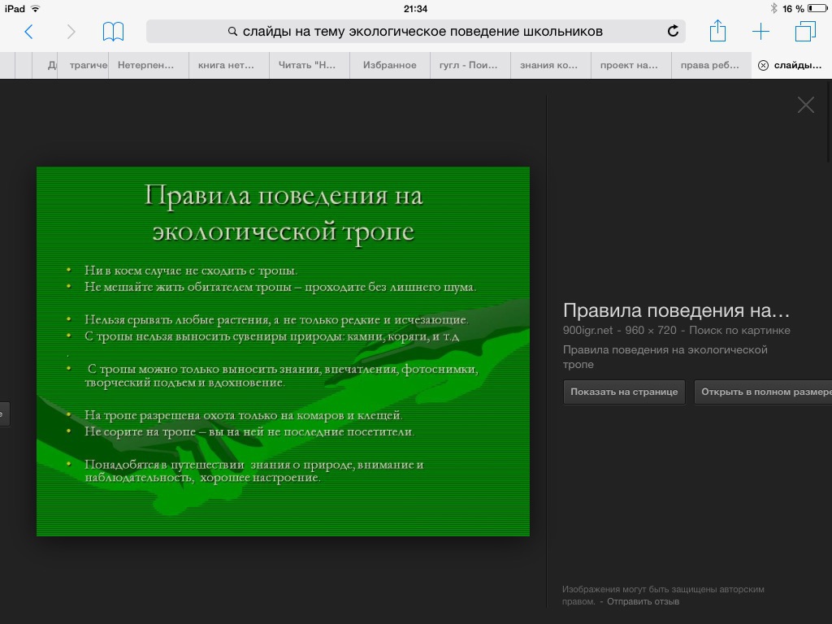Reload the page with the refresh icon
832x624 pixels.
(x=673, y=32)
